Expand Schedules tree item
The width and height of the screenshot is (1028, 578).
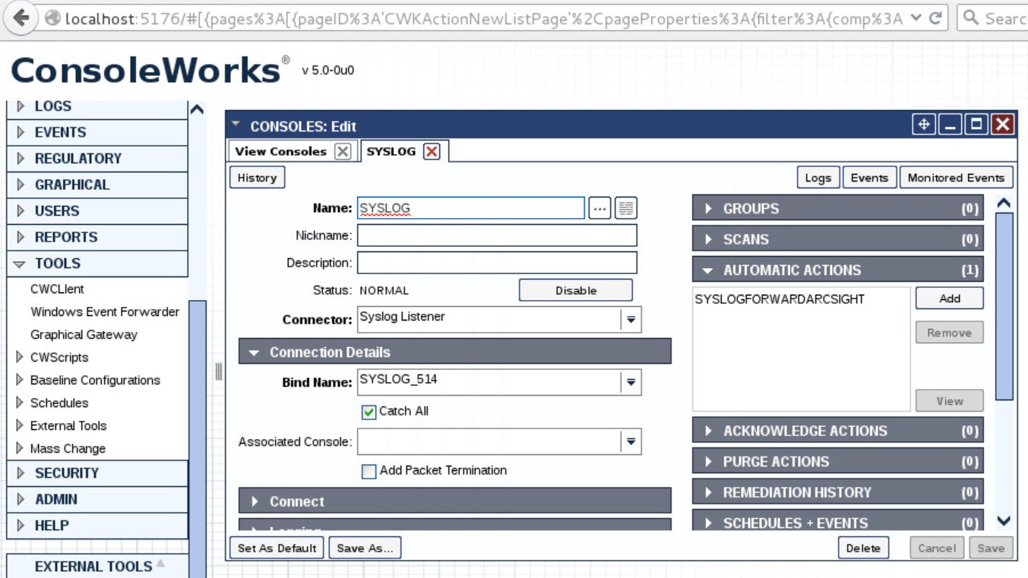[x=20, y=403]
